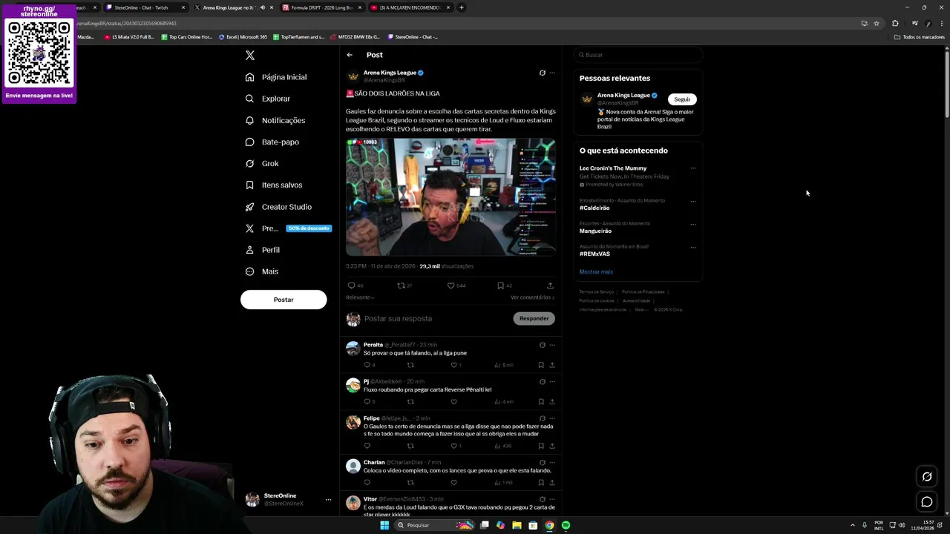Image resolution: width=950 pixels, height=534 pixels.
Task: Bookmark Charlan's reply
Action: (541, 482)
